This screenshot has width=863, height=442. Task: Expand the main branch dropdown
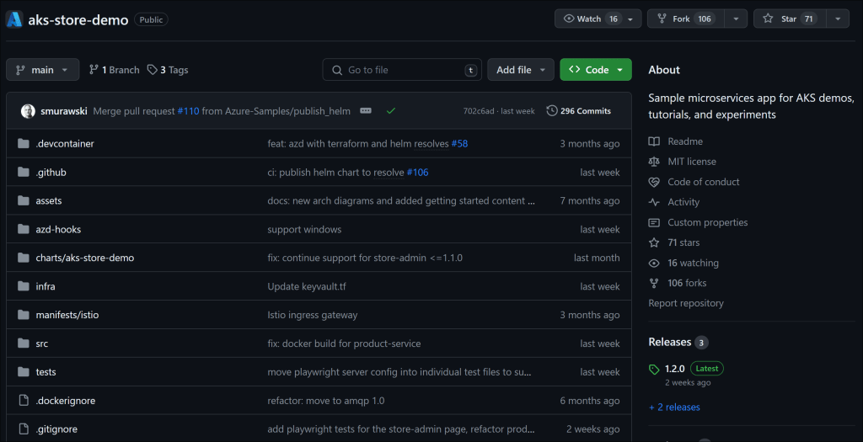click(42, 70)
